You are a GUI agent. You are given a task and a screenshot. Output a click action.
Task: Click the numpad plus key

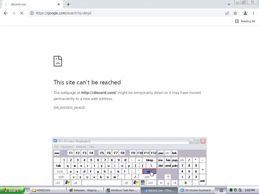click(203, 169)
